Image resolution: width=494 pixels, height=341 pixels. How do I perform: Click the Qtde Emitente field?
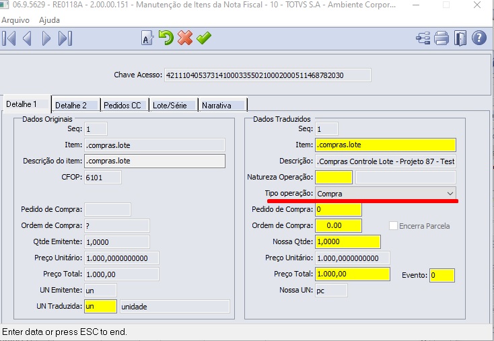[x=117, y=242]
